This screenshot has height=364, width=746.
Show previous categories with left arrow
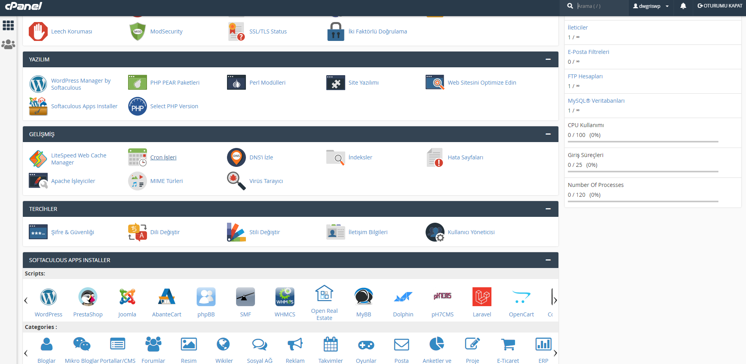tap(26, 353)
